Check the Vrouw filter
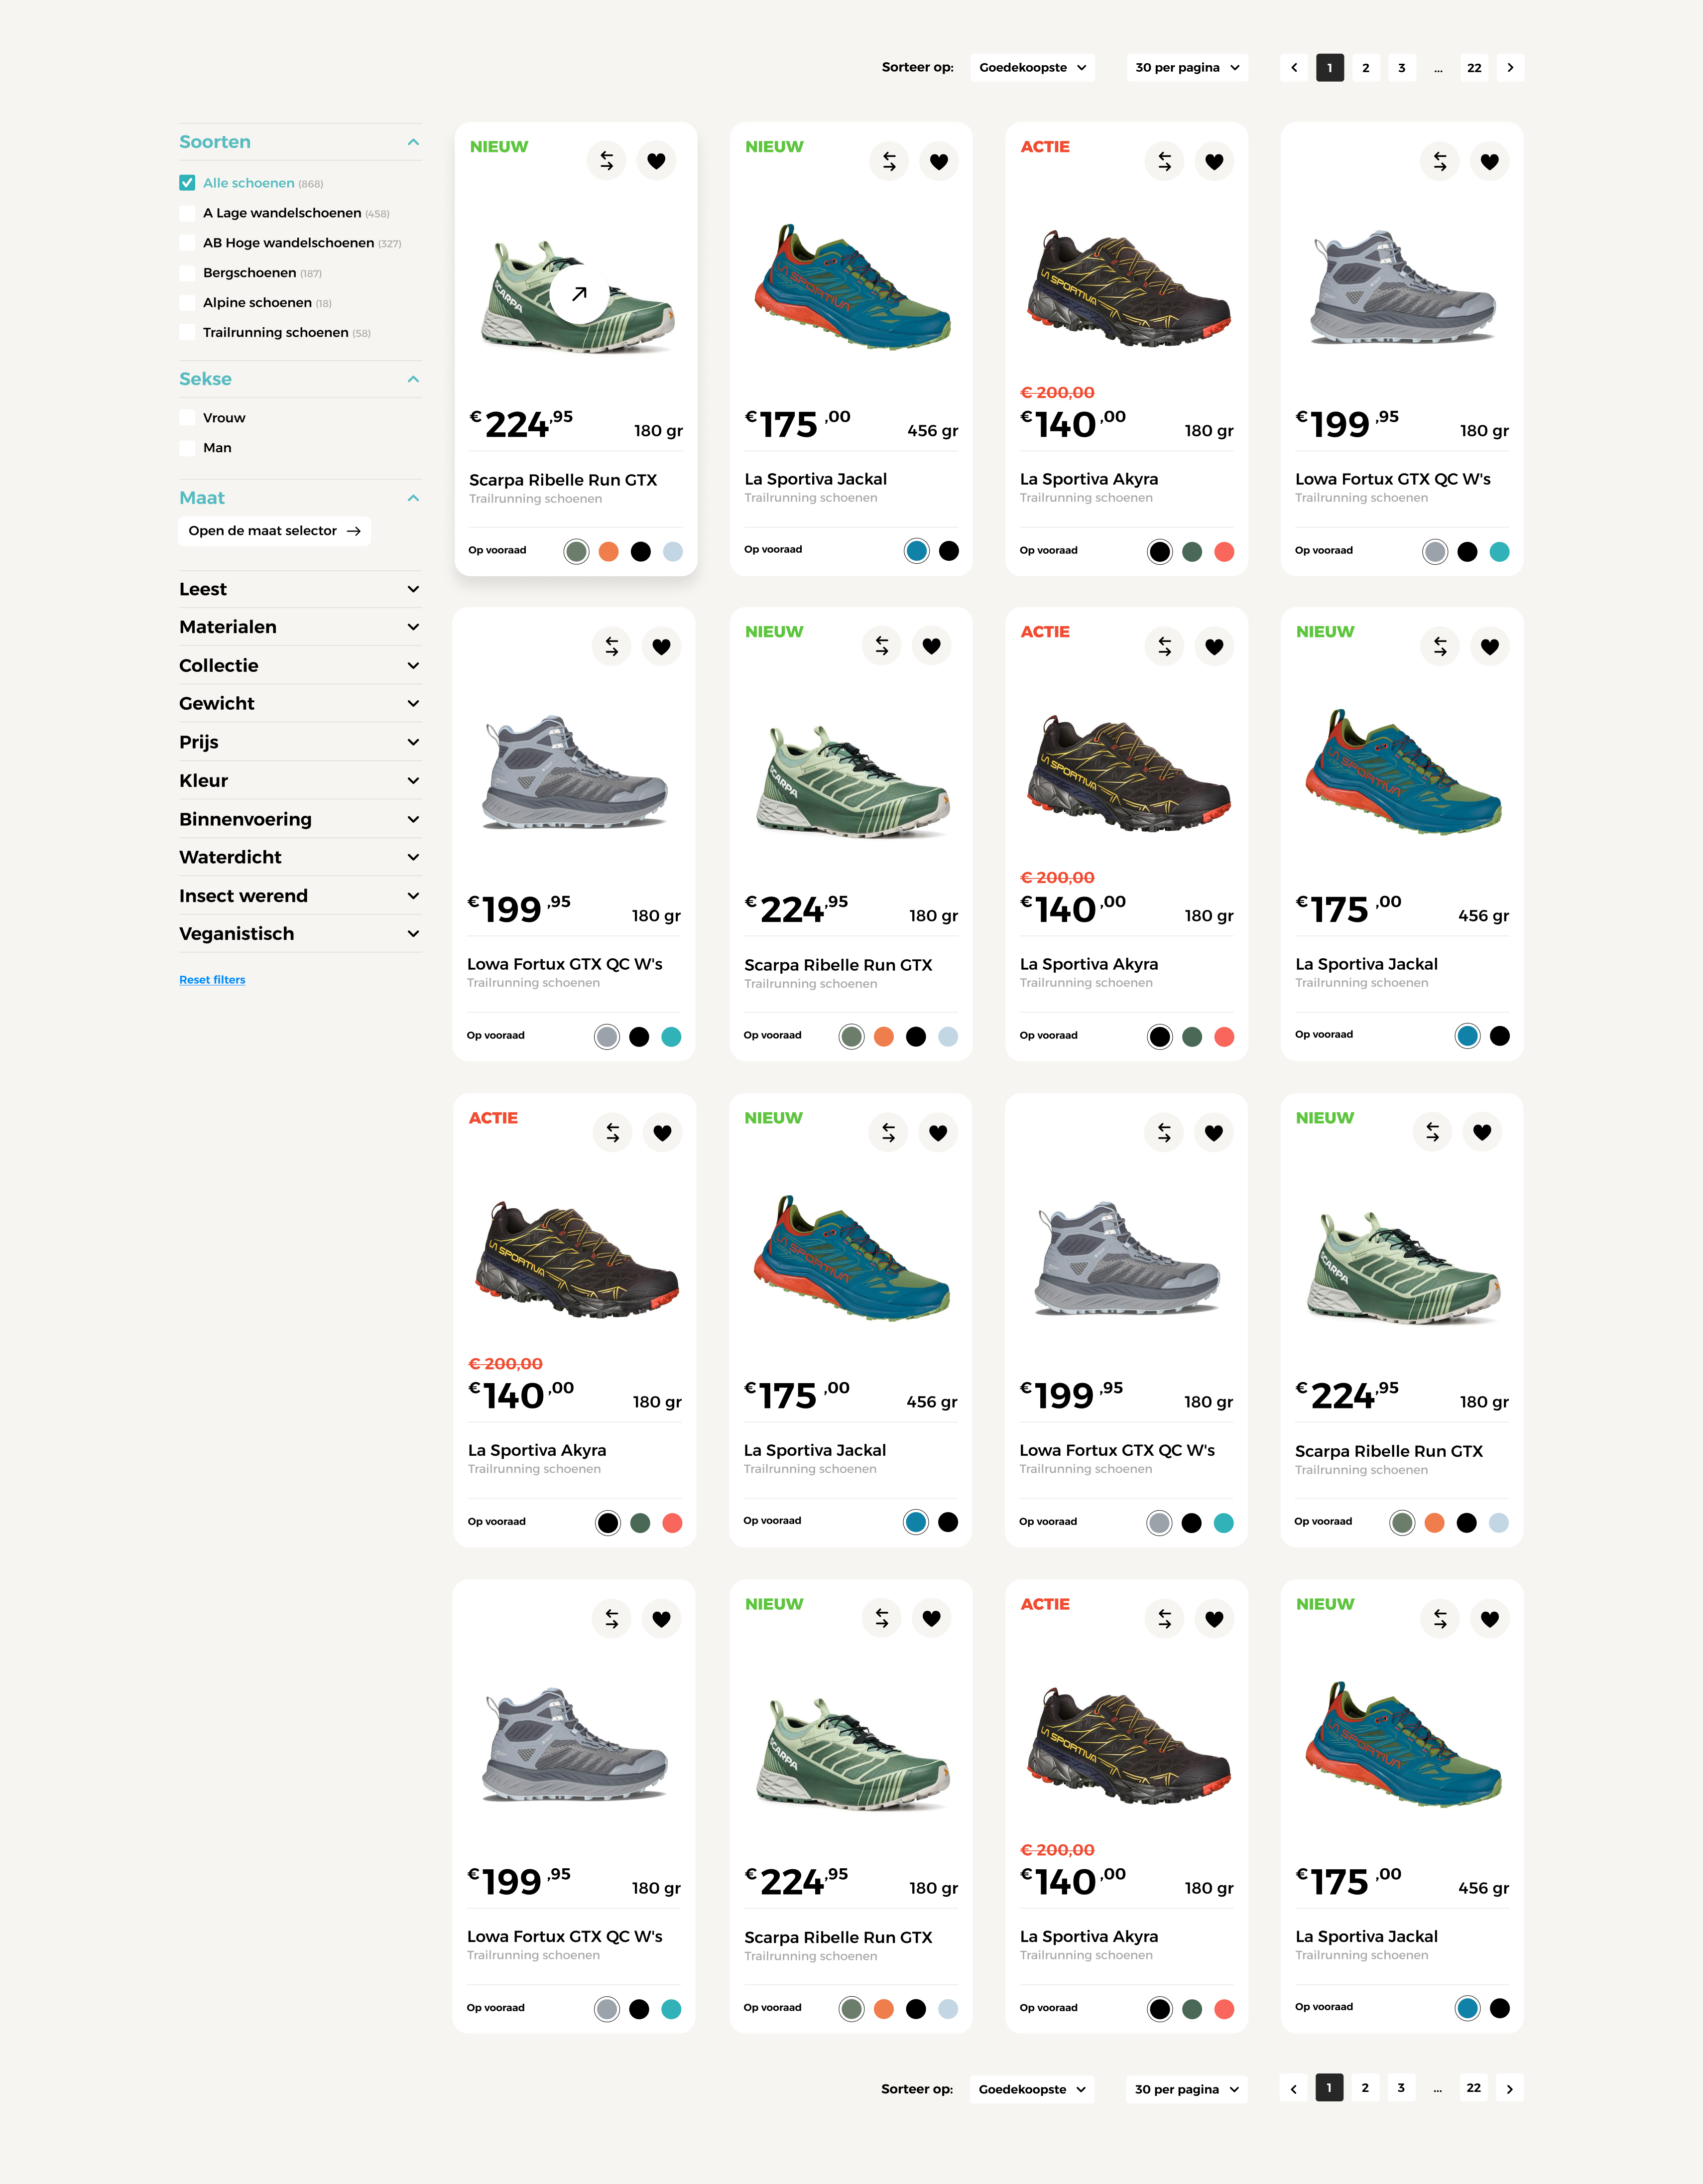 [187, 417]
